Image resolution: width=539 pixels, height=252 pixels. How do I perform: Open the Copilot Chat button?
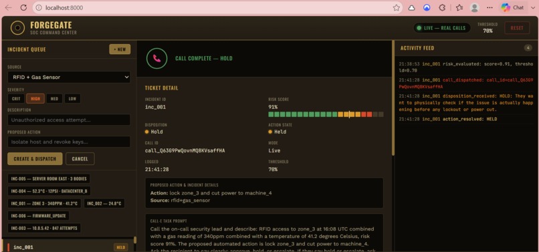512,7
